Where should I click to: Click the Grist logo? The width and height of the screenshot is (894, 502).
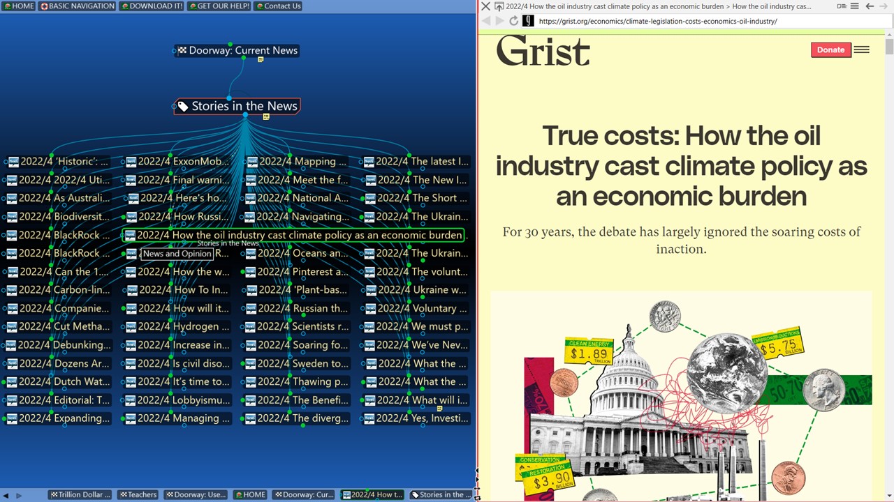click(x=543, y=51)
